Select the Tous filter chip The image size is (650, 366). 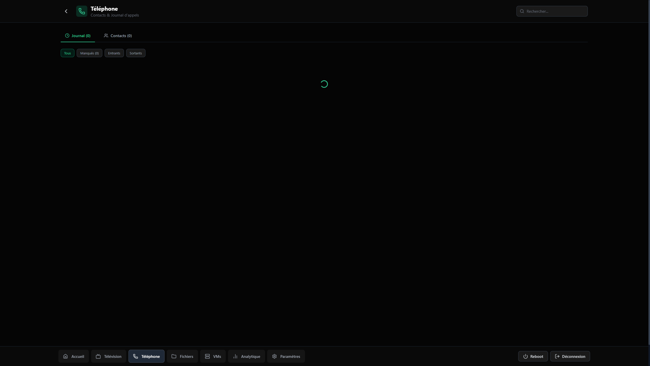tap(68, 53)
